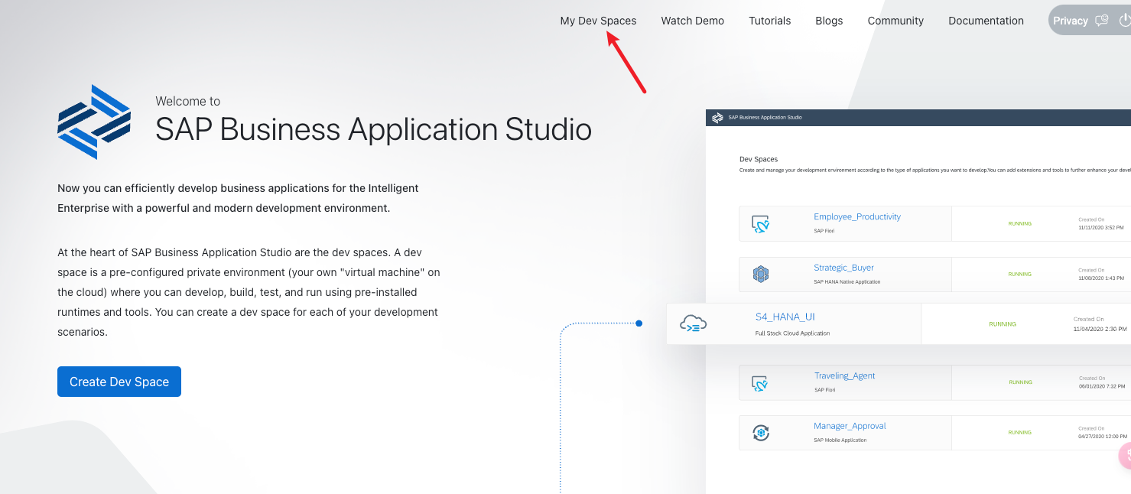
Task: Click the Employee_Productivity SAP Fiori icon
Action: 760,223
